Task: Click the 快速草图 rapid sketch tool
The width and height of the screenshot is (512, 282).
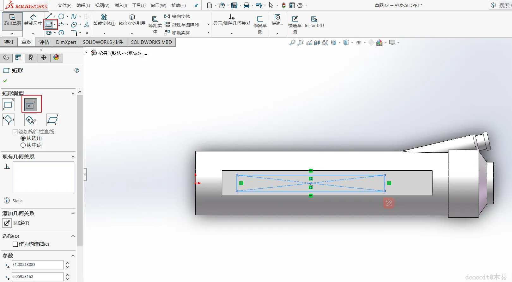Action: pos(295,25)
